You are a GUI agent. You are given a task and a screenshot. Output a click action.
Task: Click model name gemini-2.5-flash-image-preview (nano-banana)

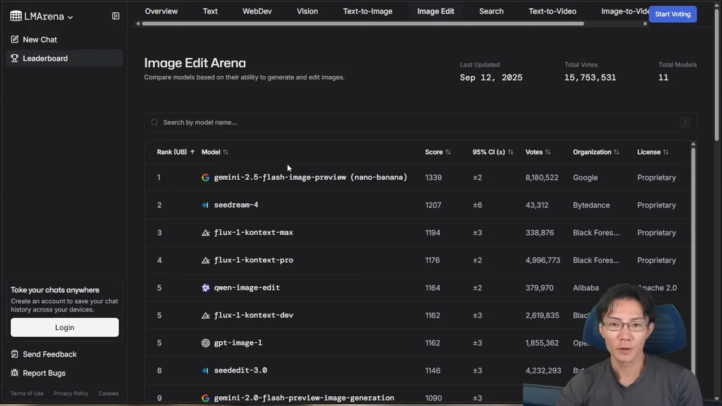310,177
